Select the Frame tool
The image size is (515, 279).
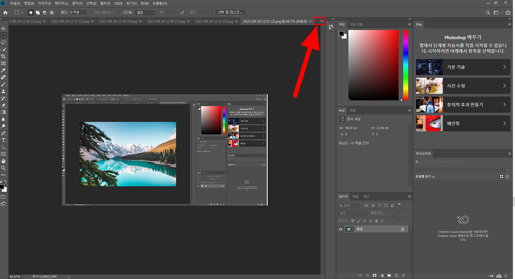pos(3,64)
